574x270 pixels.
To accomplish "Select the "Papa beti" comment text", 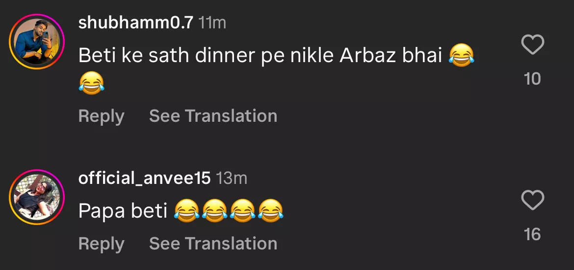I will click(123, 211).
